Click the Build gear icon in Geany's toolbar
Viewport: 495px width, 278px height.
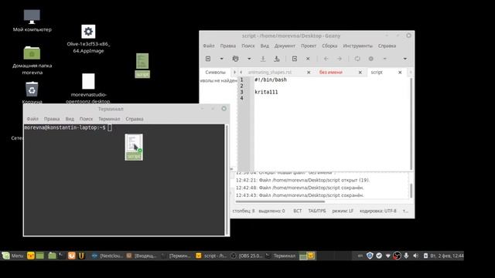(371, 59)
